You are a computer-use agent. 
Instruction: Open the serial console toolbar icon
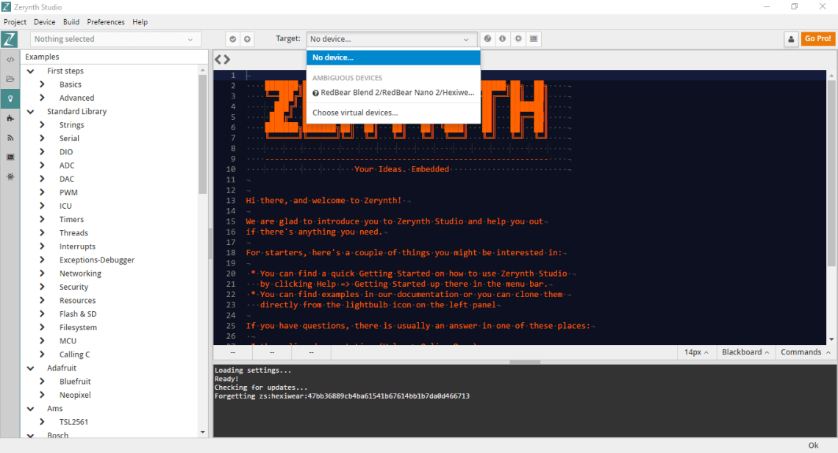coord(534,38)
